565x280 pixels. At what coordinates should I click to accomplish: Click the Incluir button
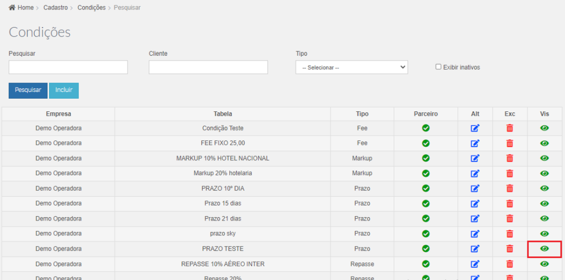click(64, 90)
